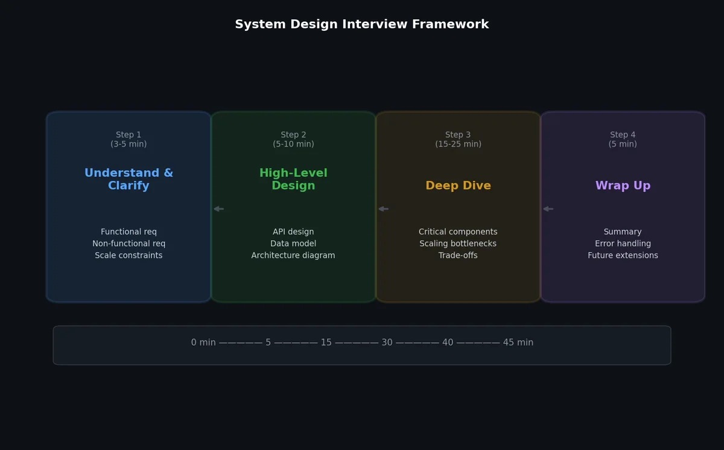The width and height of the screenshot is (724, 450).
Task: Click API design text
Action: tap(293, 232)
